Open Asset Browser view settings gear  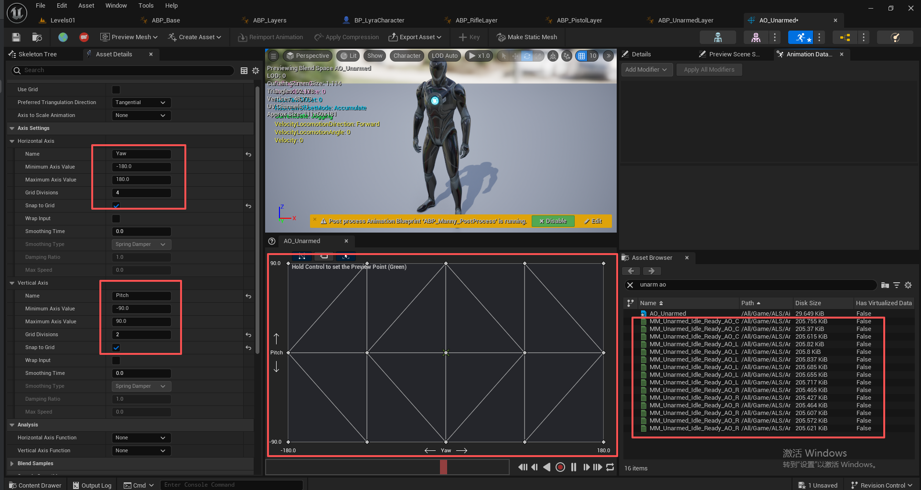coord(908,285)
